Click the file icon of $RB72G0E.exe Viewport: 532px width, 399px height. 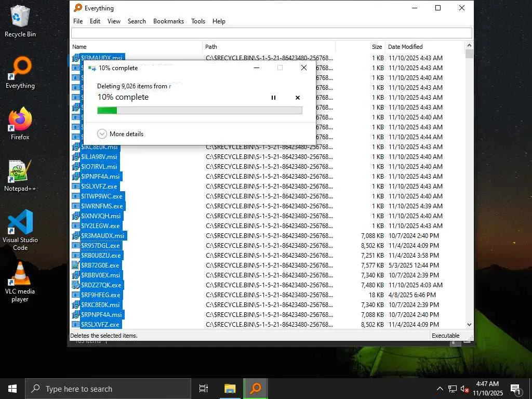coord(76,265)
